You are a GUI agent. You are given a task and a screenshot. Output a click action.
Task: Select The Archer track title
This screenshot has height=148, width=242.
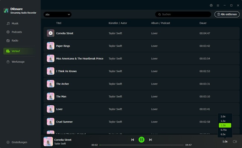coord(62,84)
